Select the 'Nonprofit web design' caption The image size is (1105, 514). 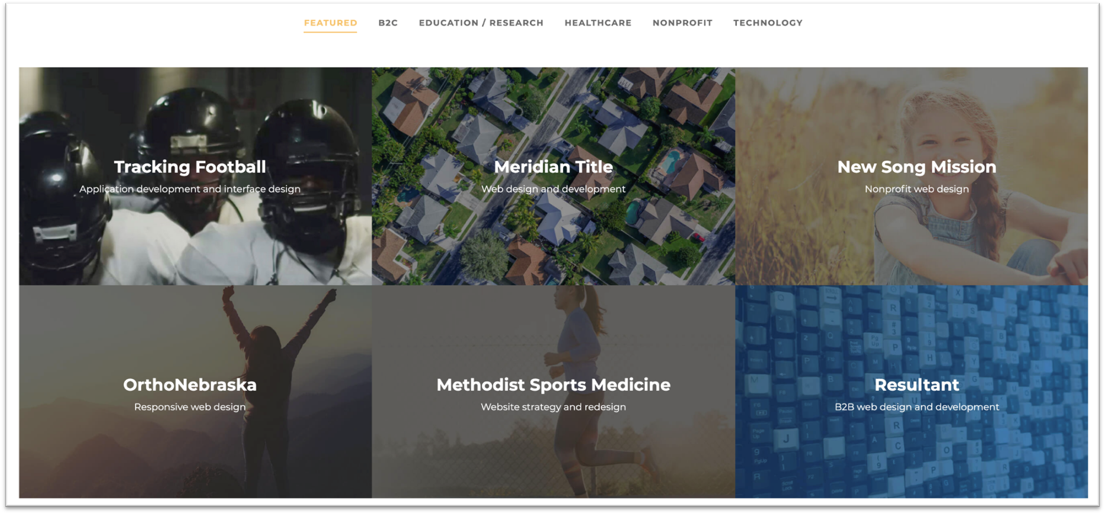[x=916, y=189]
